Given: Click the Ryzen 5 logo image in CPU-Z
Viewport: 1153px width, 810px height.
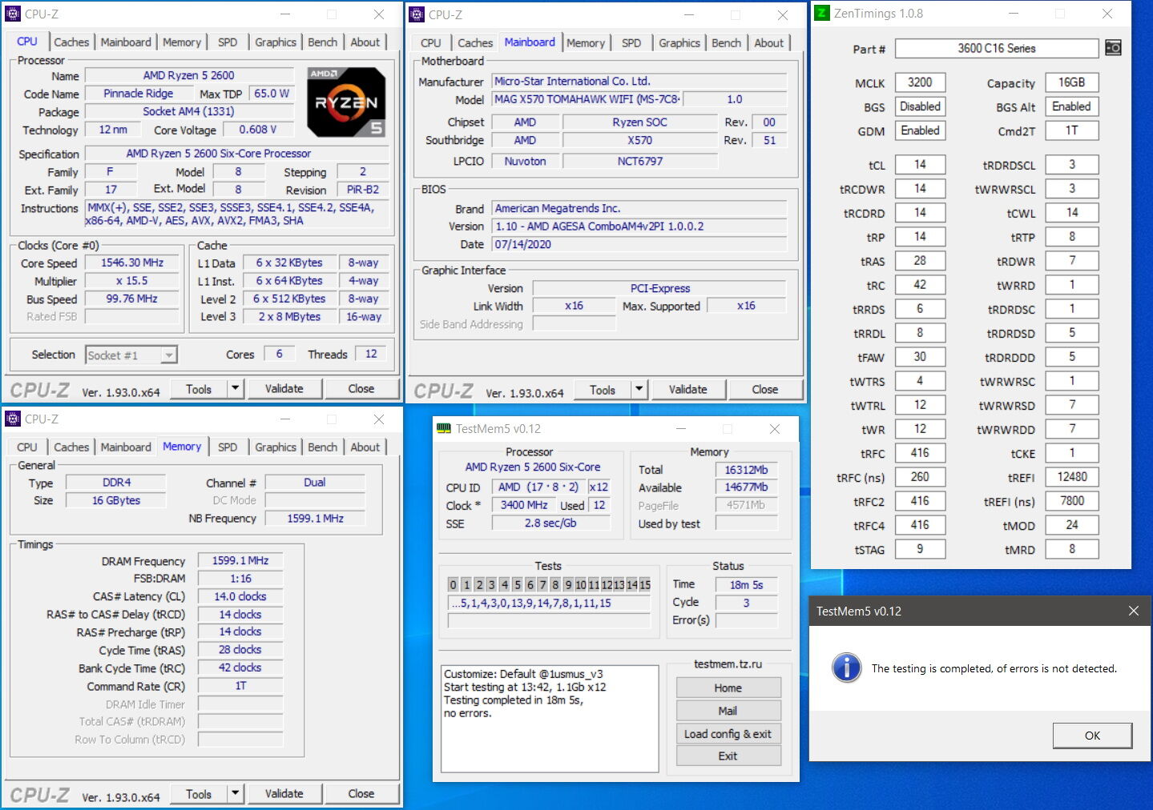Looking at the screenshot, I should click(346, 102).
